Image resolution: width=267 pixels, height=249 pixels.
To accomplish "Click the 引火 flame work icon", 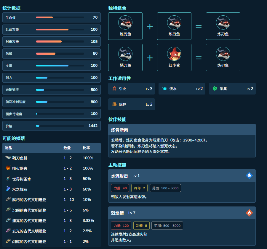I will [114, 88].
